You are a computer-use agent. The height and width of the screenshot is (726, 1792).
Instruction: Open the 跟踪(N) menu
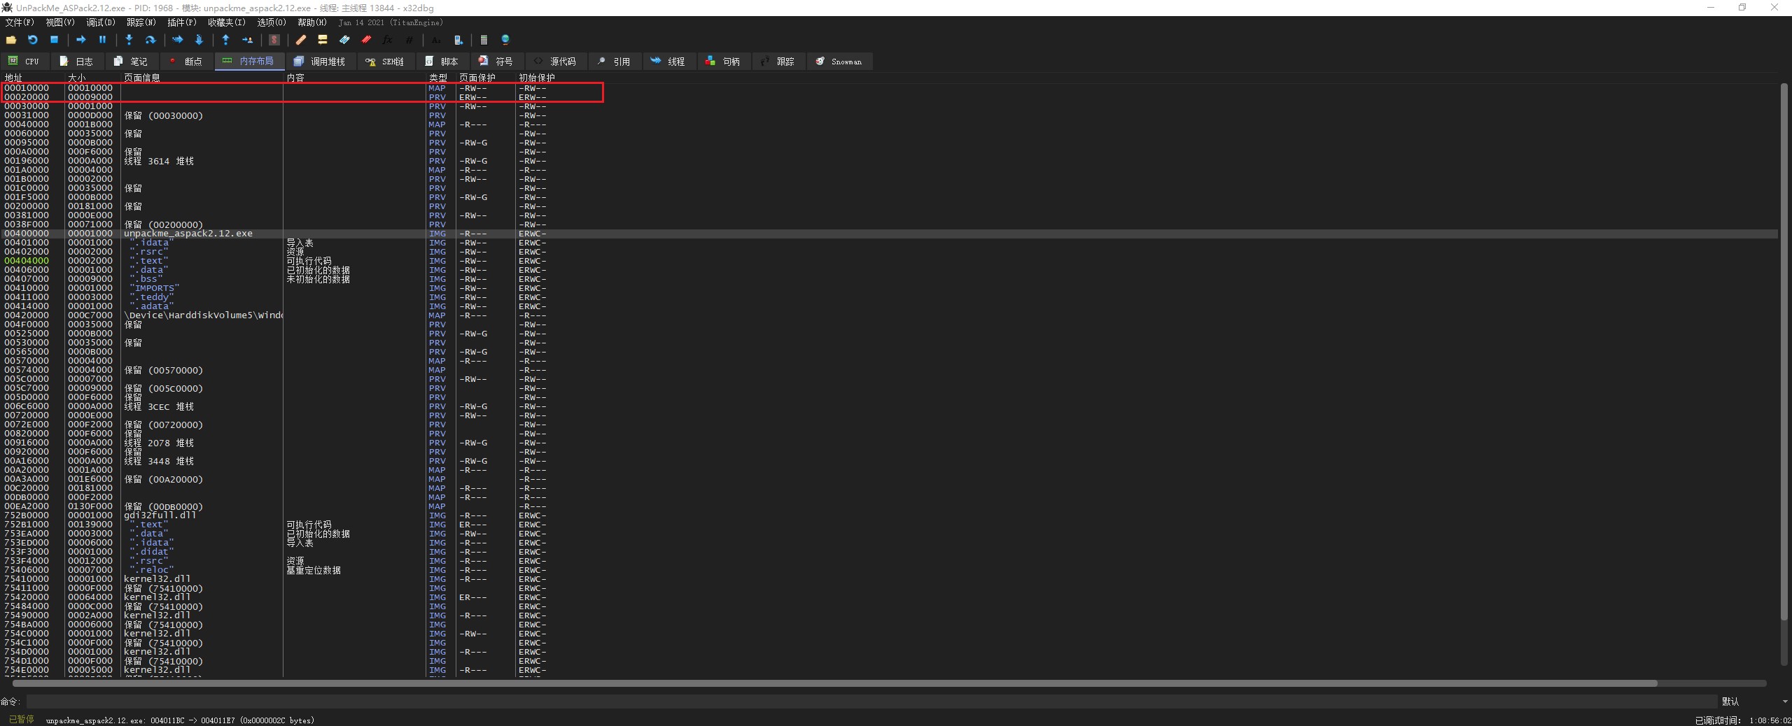[x=141, y=22]
